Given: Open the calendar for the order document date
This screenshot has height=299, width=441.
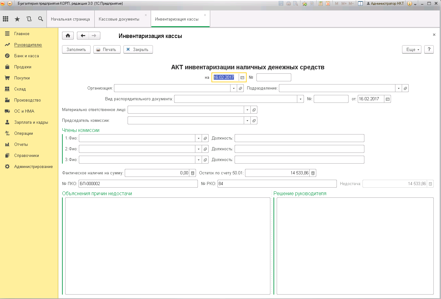Looking at the screenshot, I should tap(387, 99).
